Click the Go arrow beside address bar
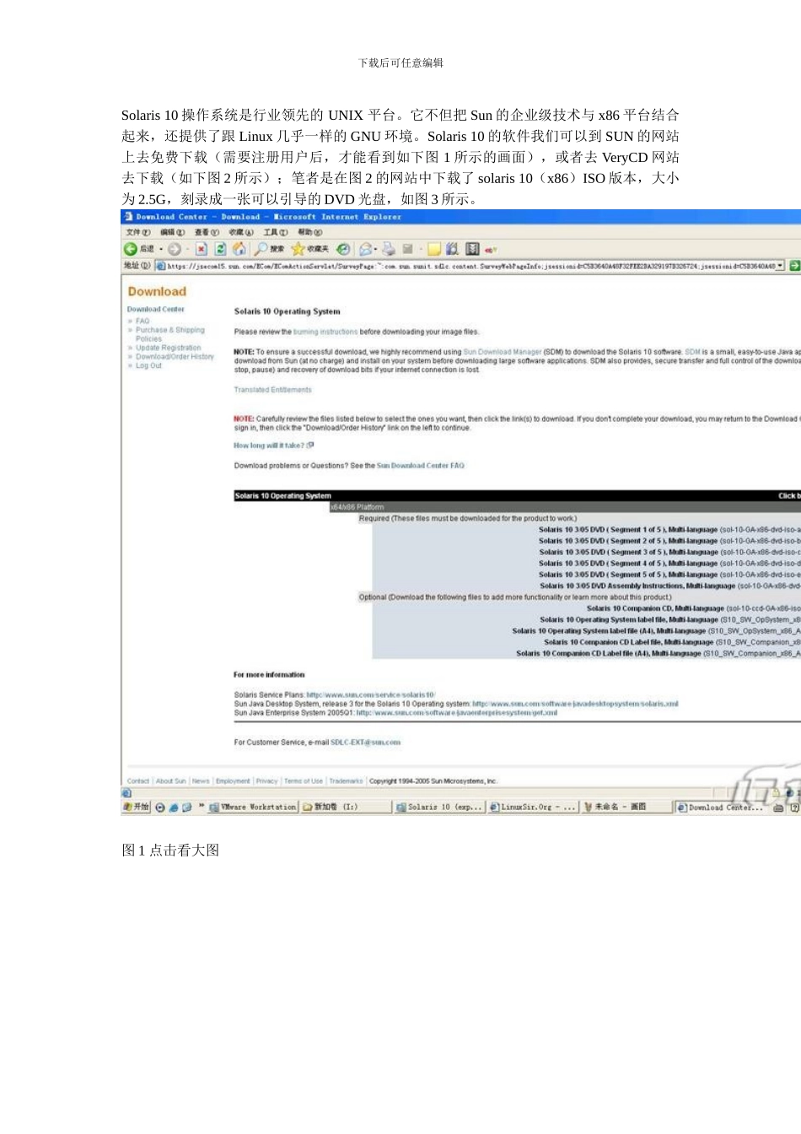Image resolution: width=801 pixels, height=1134 pixels. 794,266
